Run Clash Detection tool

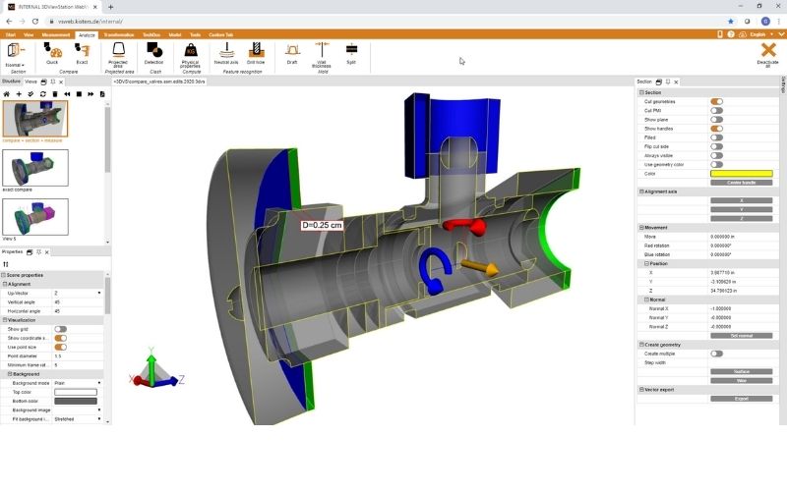(153, 54)
